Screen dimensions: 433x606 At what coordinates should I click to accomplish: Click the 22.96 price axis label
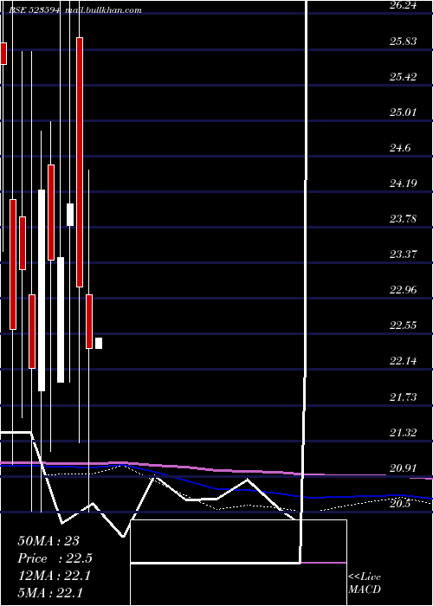(x=403, y=290)
